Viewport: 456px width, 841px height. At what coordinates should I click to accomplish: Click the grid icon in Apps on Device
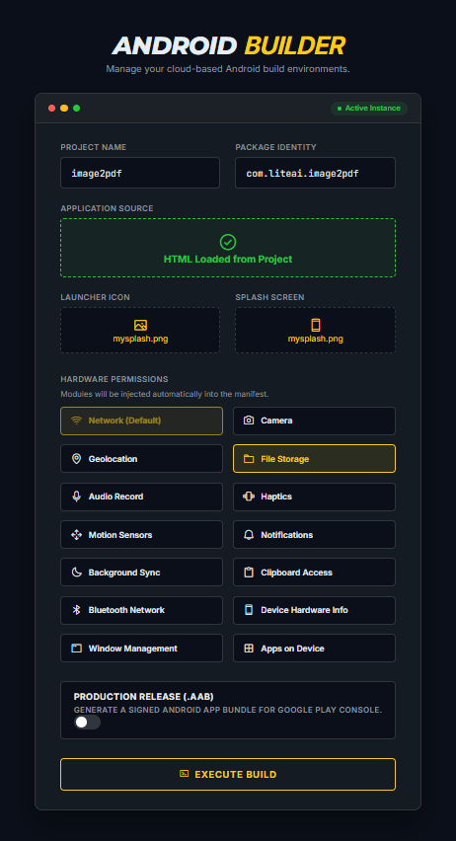[249, 649]
